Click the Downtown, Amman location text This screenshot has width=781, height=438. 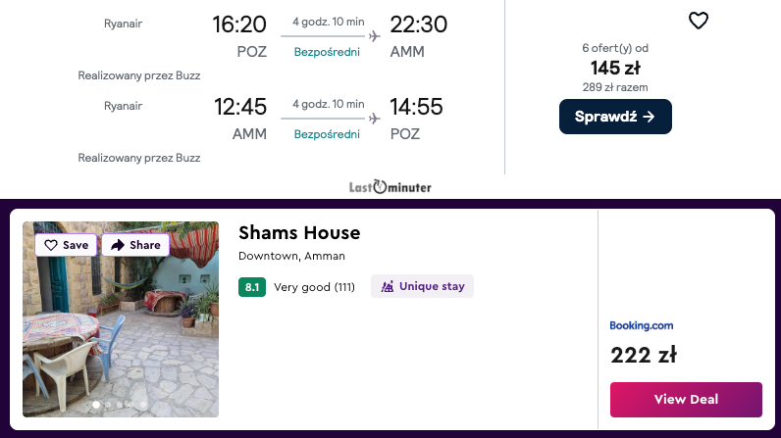pyautogui.click(x=291, y=256)
